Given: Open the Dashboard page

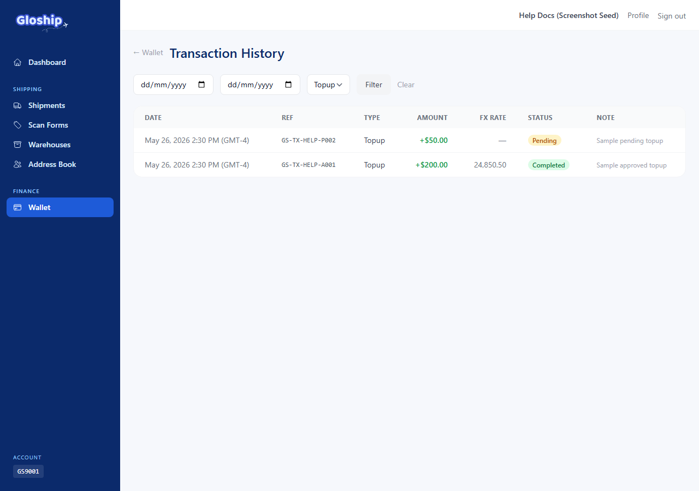Looking at the screenshot, I should (60, 62).
